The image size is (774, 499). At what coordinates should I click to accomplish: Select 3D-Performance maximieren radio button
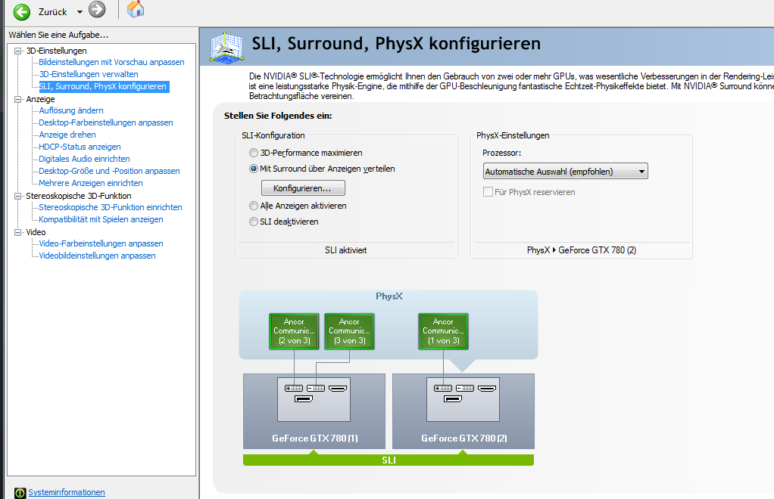pyautogui.click(x=254, y=153)
